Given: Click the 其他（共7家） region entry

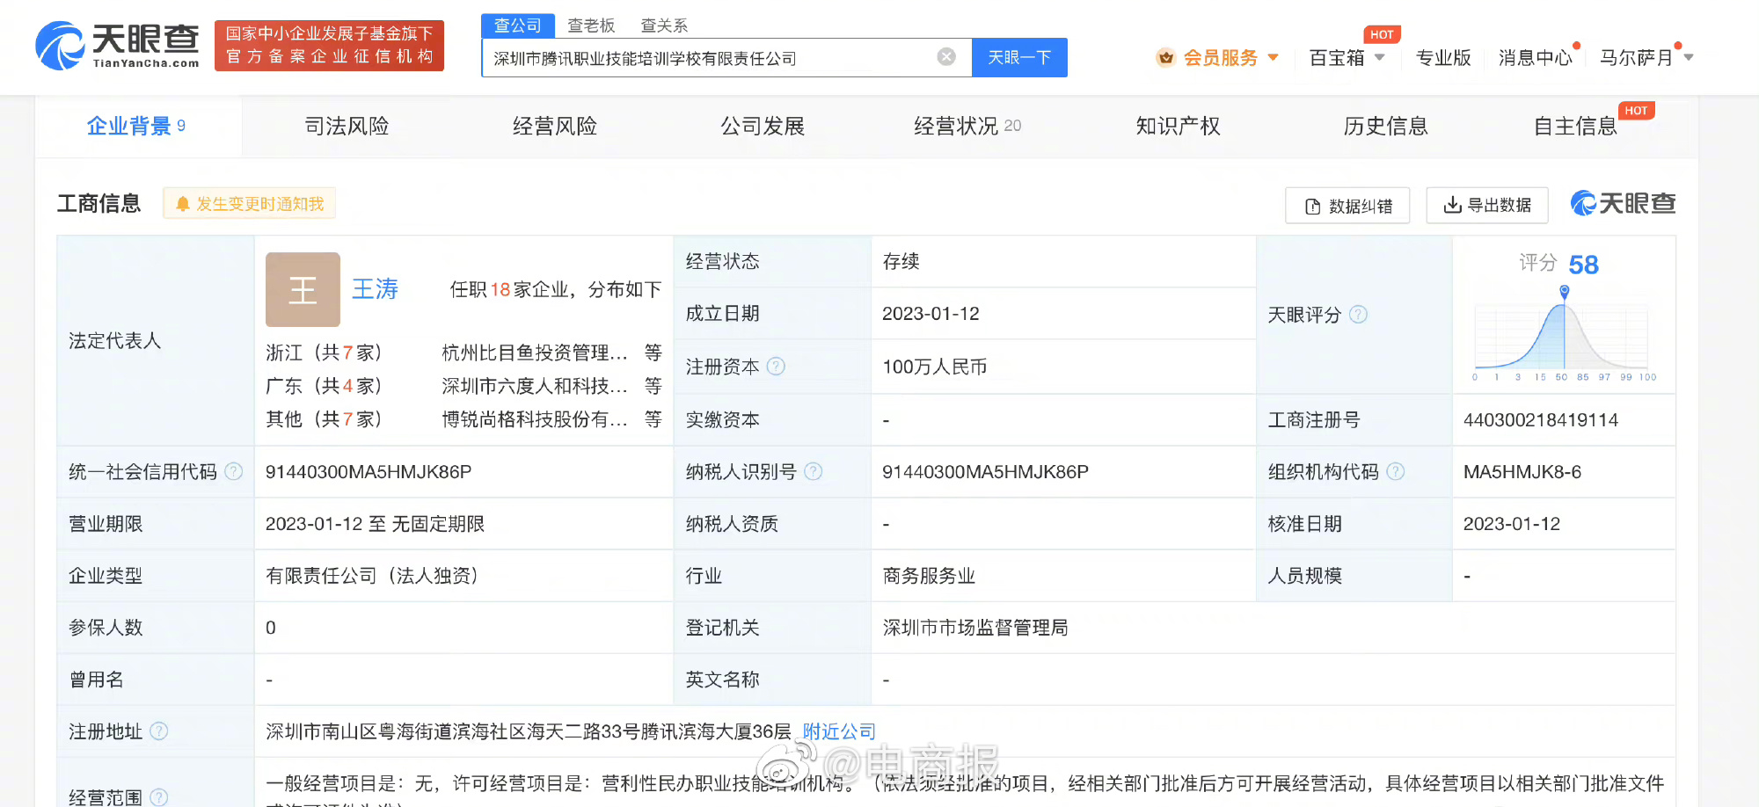Looking at the screenshot, I should coord(324,419).
